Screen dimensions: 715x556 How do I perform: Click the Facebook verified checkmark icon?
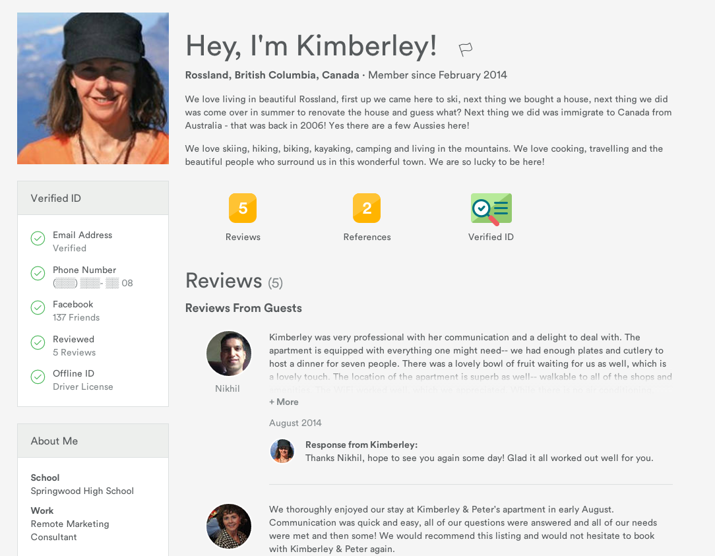point(38,308)
